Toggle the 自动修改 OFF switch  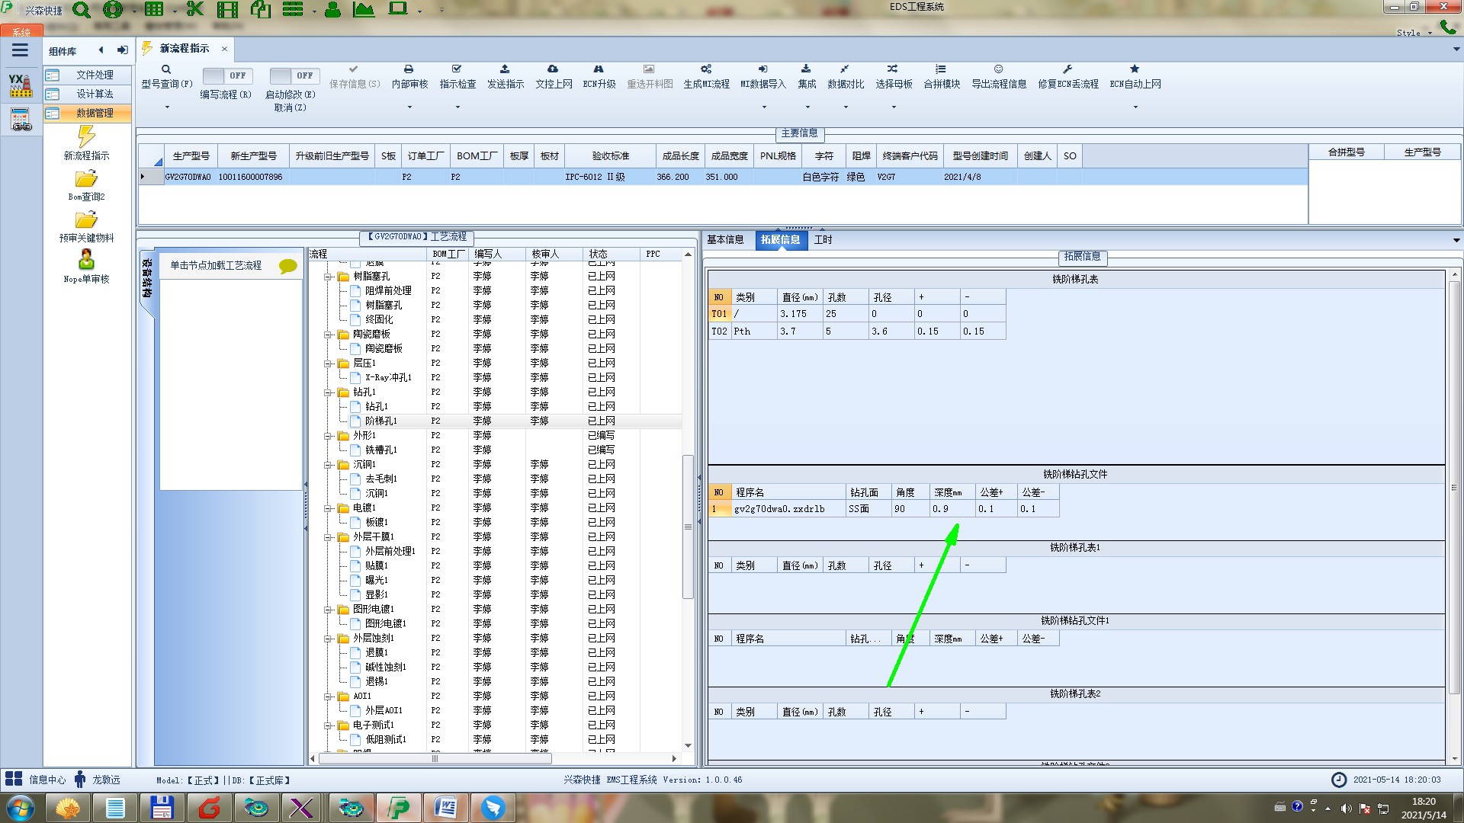(294, 76)
